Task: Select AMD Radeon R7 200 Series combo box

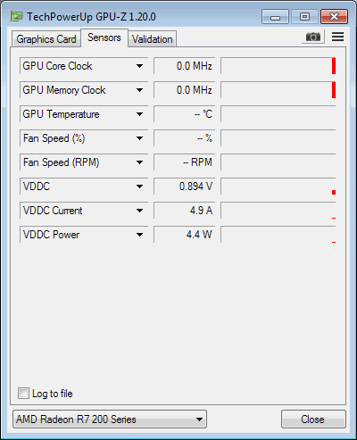Action: (110, 419)
